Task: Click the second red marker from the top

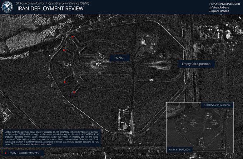Action: 64,50
